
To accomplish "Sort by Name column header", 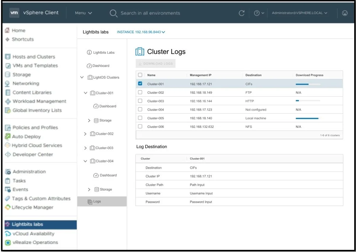I will click(x=151, y=75).
